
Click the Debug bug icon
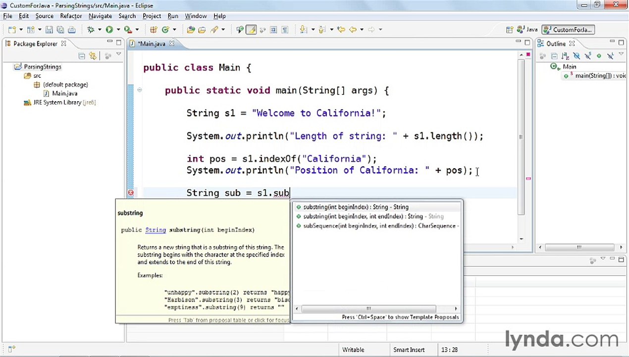pyautogui.click(x=91, y=30)
